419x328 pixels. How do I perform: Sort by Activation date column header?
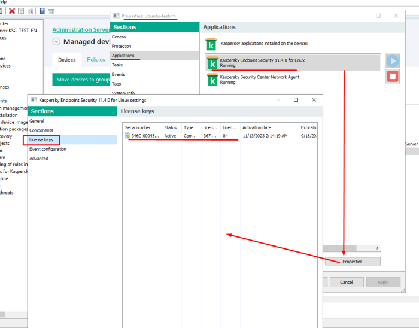269,127
